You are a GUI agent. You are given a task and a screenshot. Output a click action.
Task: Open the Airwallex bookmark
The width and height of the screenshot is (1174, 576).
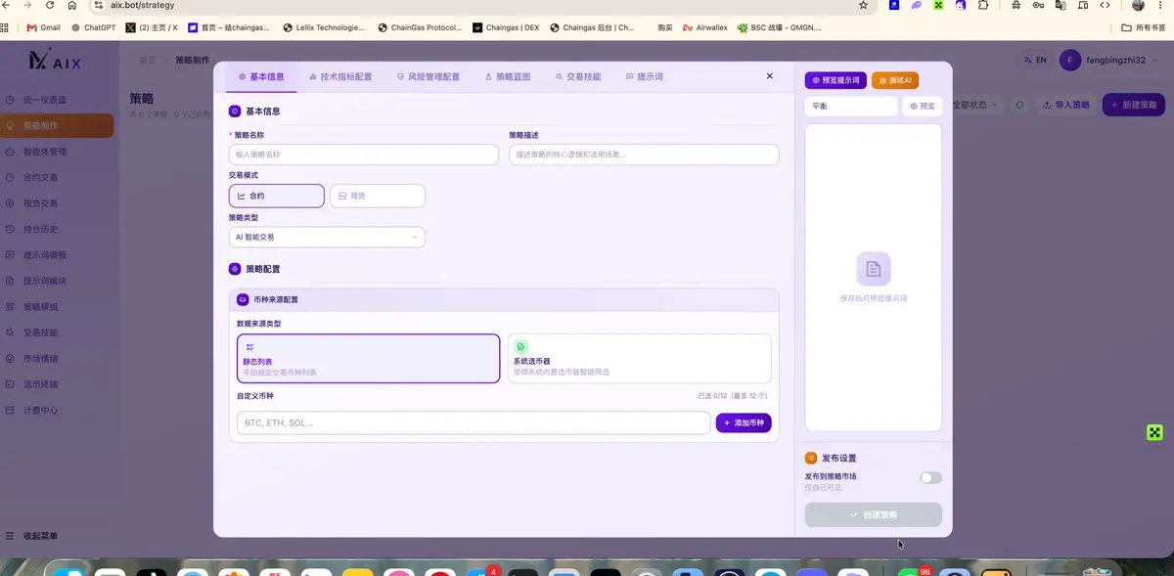tap(705, 27)
